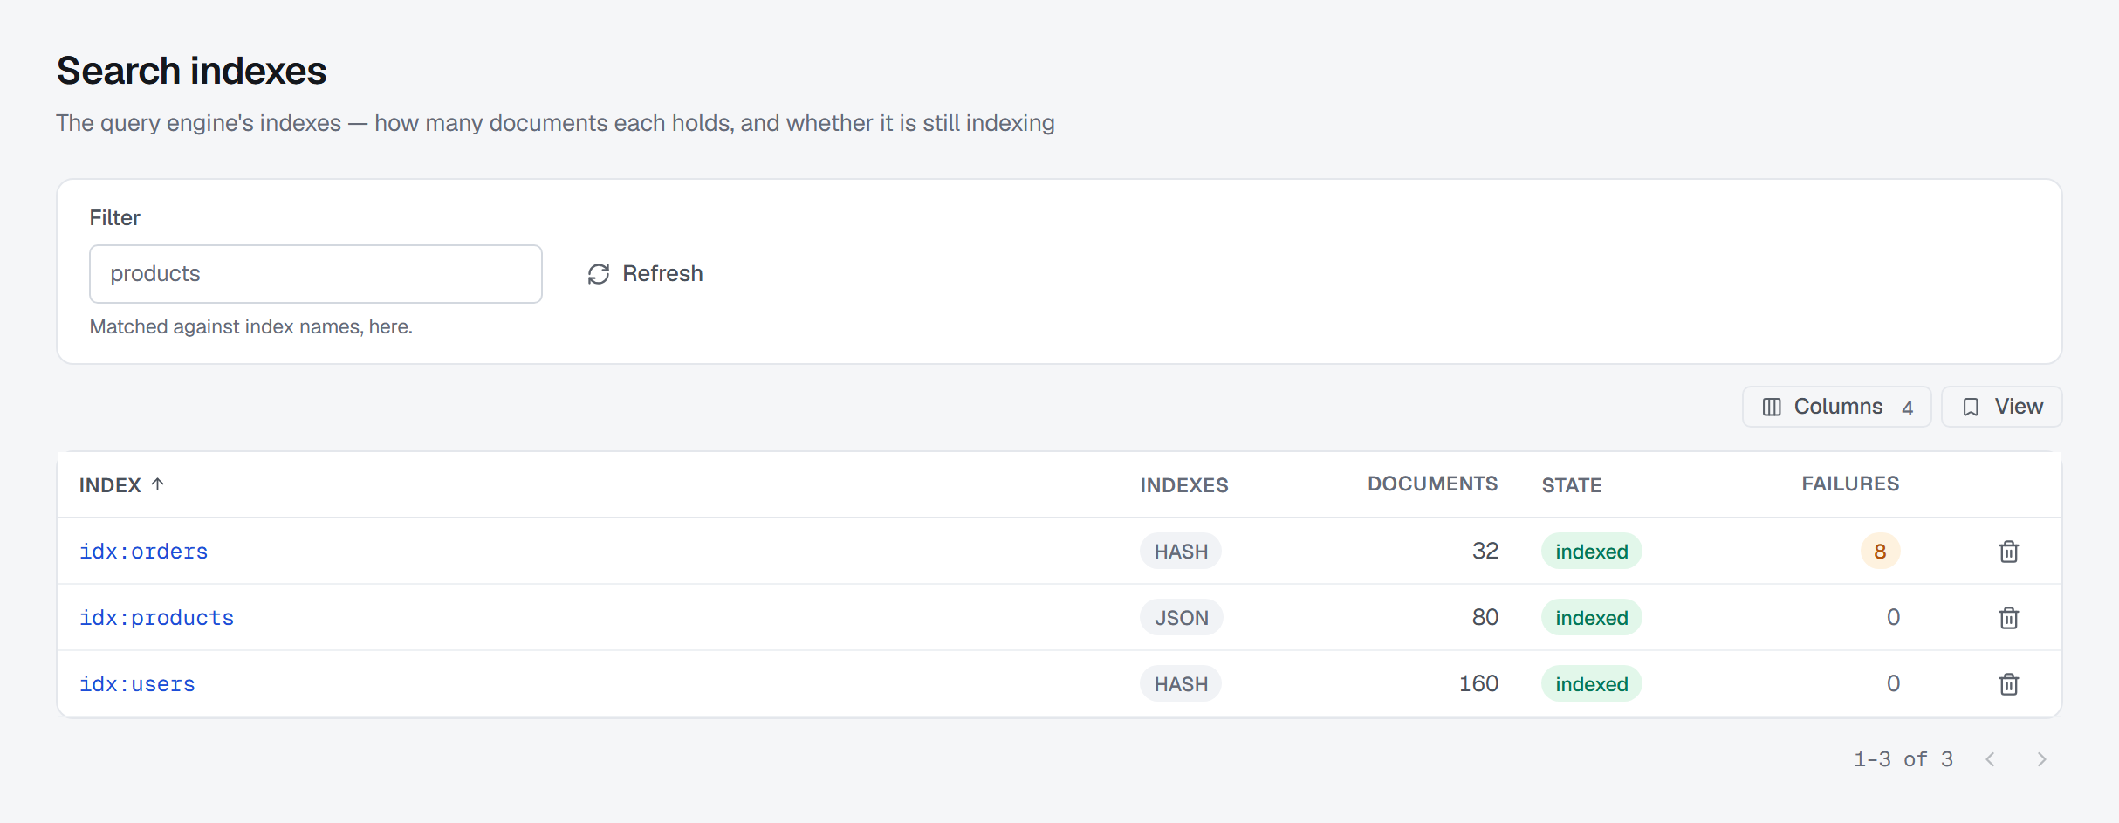Click the failures badge showing 8
Viewport: 2119px width, 823px height.
(1880, 552)
